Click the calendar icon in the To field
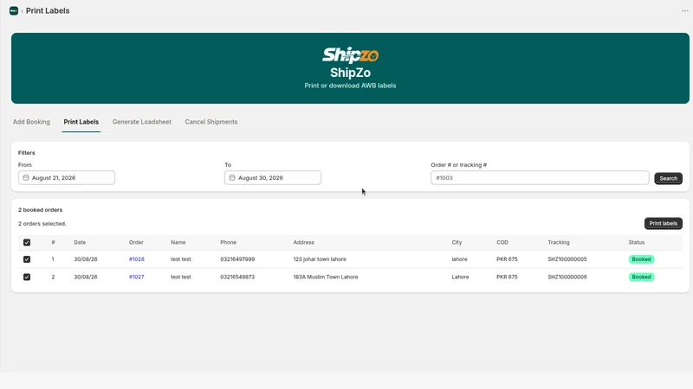The width and height of the screenshot is (693, 389). [232, 178]
